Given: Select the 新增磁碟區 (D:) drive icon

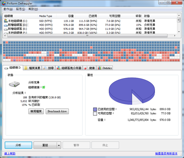Looking at the screenshot, I should (6, 24).
